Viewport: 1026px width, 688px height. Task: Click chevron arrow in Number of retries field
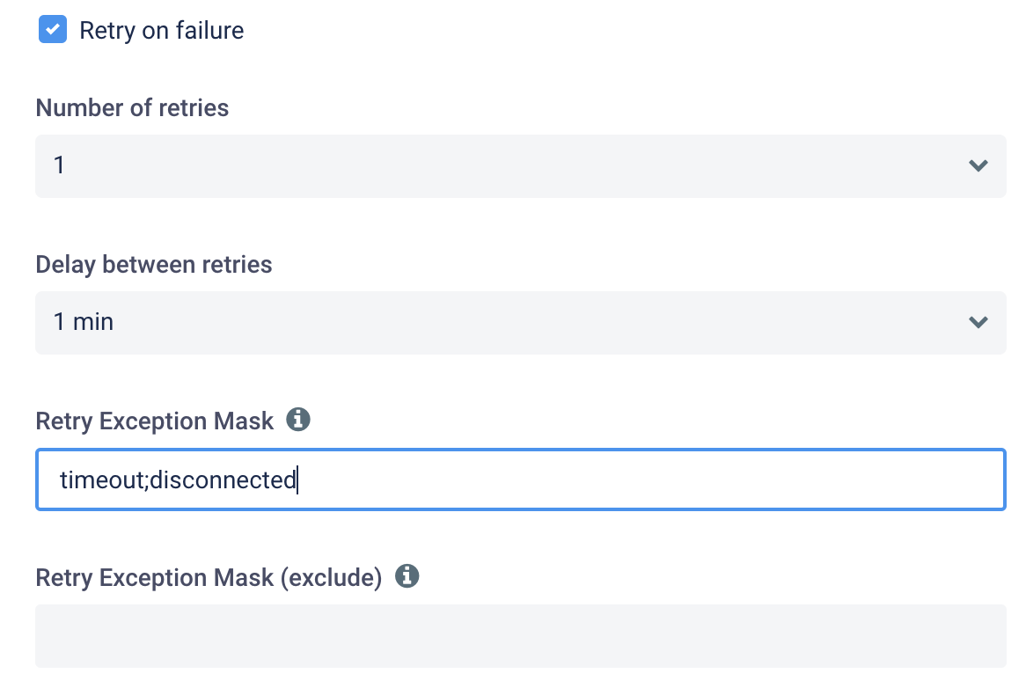point(978,165)
